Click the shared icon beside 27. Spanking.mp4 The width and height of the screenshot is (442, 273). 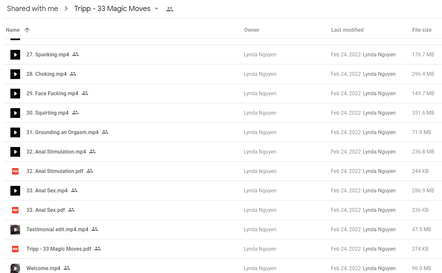click(x=76, y=54)
